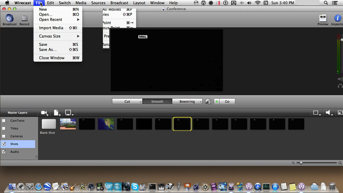This screenshot has width=343, height=193.
Task: Open the Switch menu
Action: tap(65, 3)
